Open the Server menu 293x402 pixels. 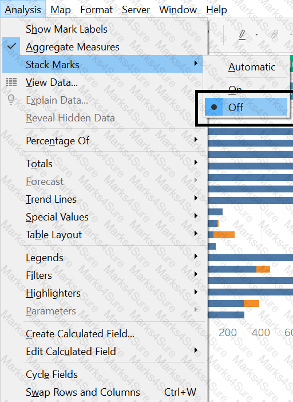coord(136,10)
